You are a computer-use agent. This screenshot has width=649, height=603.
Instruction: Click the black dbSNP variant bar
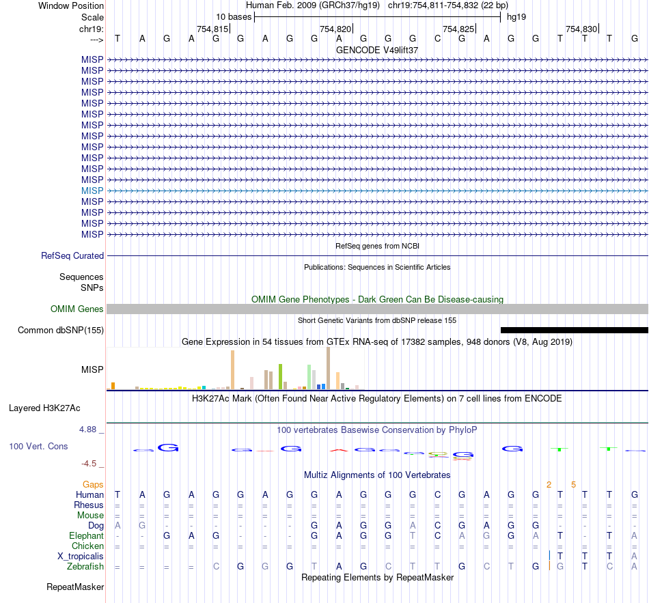(x=575, y=331)
